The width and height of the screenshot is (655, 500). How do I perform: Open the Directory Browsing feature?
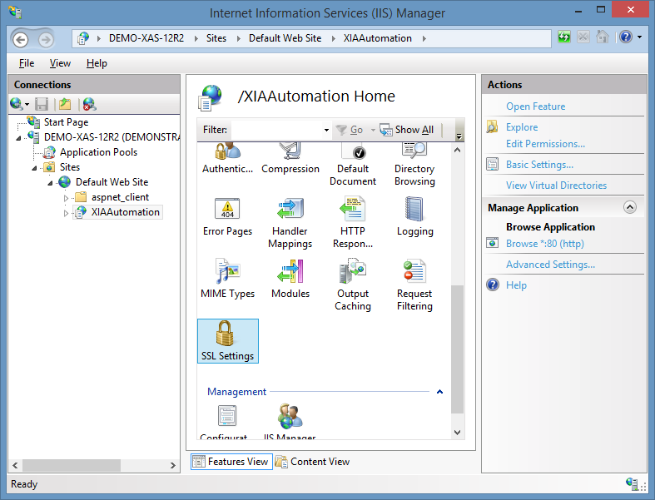[414, 165]
